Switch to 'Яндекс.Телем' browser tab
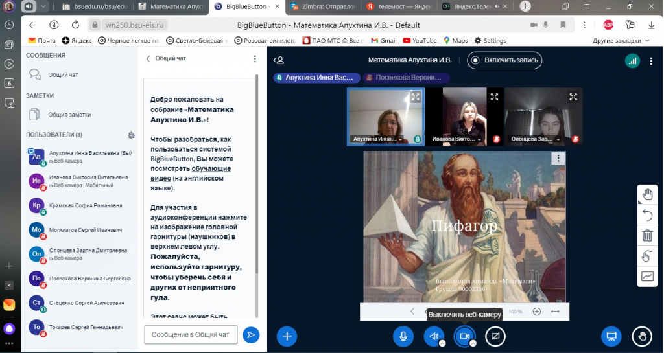This screenshot has width=664, height=353. pos(475,6)
